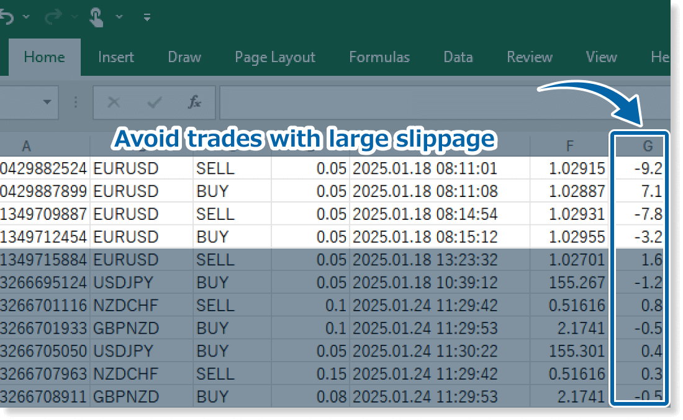Click the Insert Function fx icon

click(x=194, y=103)
